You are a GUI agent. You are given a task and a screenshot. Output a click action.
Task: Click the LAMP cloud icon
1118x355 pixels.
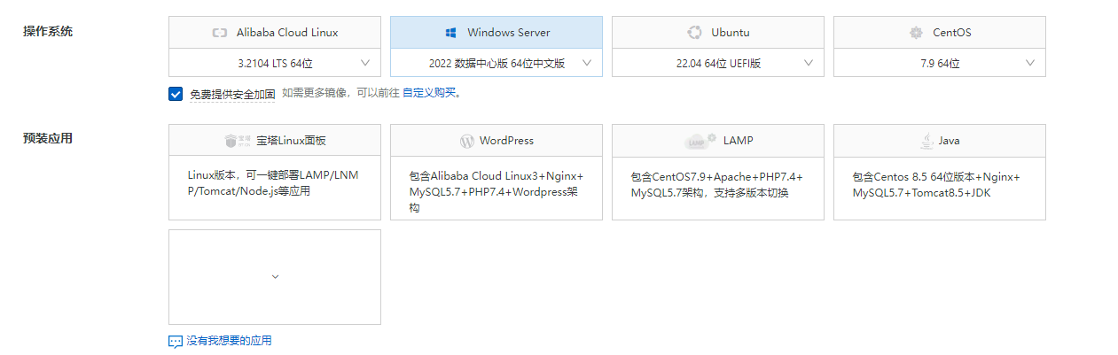pyautogui.click(x=700, y=141)
